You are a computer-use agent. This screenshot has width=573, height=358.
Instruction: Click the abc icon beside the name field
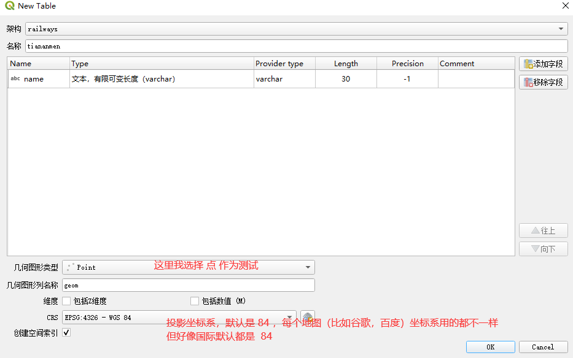pyautogui.click(x=14, y=78)
